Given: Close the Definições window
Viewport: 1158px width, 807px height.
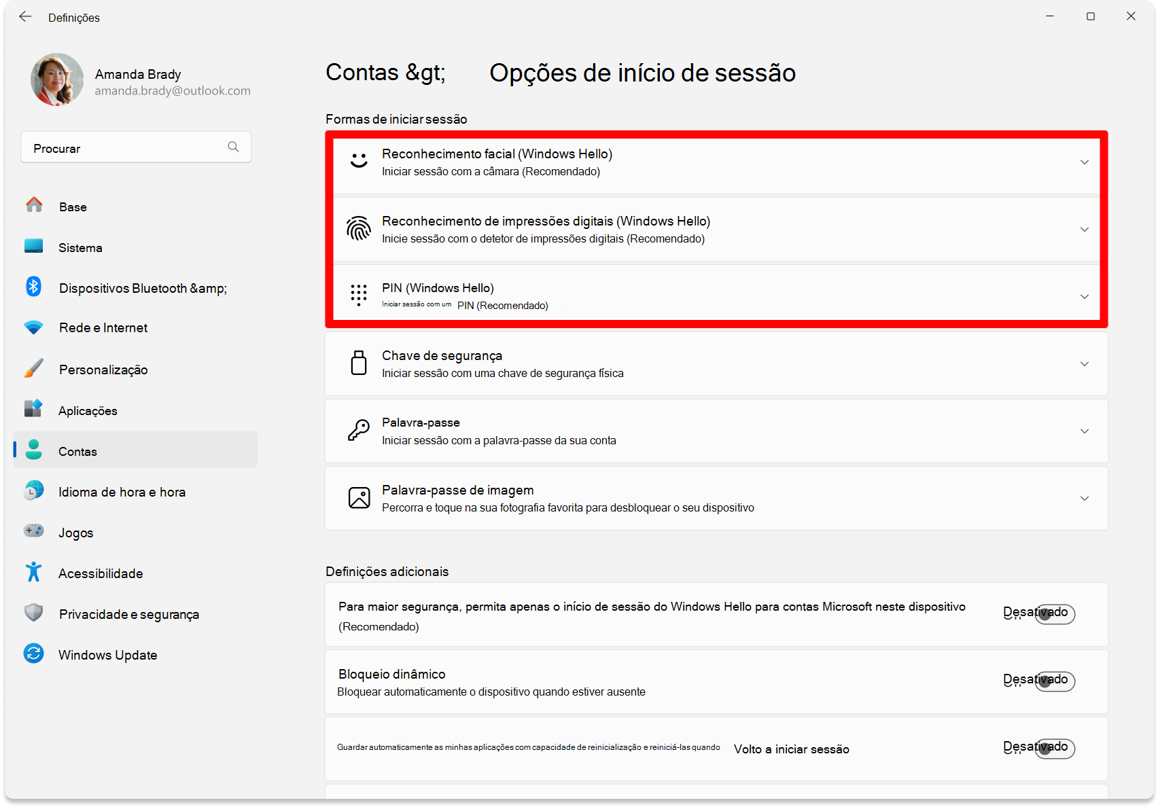Looking at the screenshot, I should tap(1131, 16).
